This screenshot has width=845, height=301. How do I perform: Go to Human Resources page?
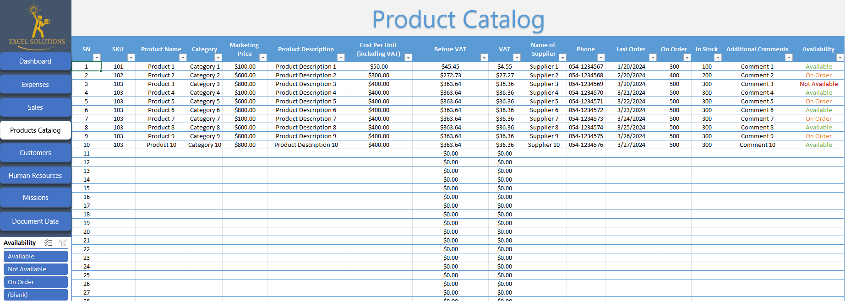click(35, 176)
